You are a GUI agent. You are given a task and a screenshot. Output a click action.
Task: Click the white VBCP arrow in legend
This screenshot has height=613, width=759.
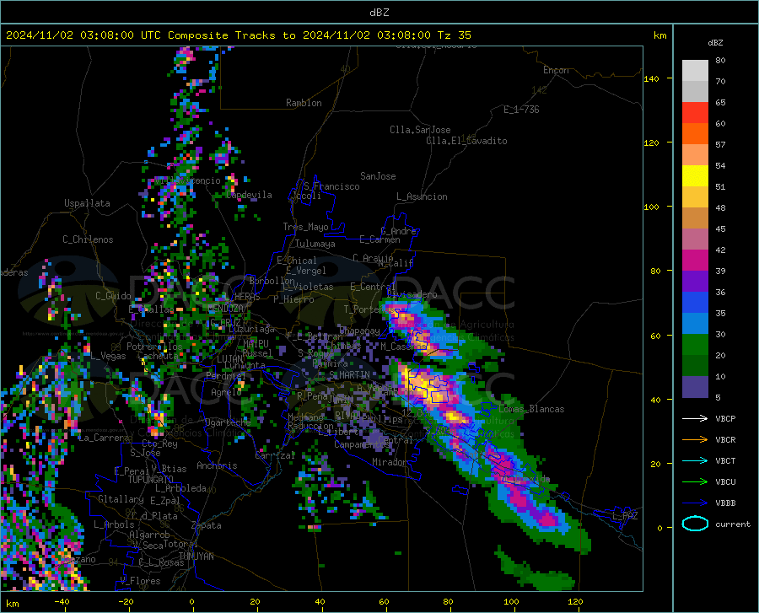[x=695, y=418]
